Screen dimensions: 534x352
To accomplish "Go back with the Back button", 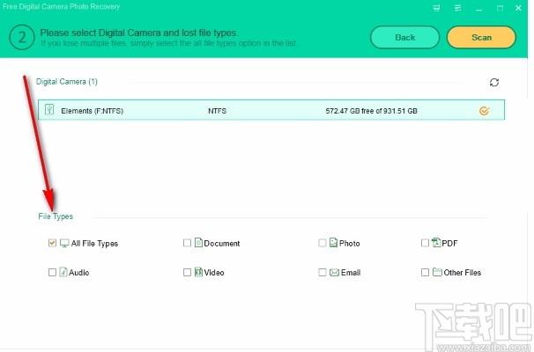I will (x=405, y=38).
